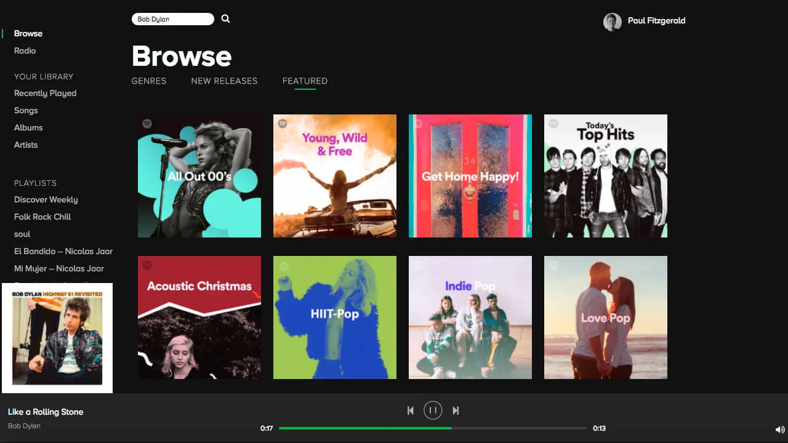Open the Radio section
This screenshot has height=443, width=788.
(25, 50)
